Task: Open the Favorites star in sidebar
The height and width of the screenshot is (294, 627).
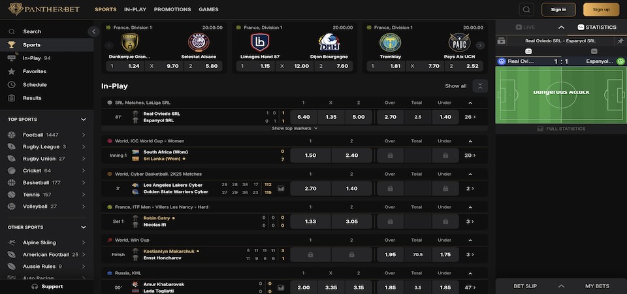Action: point(12,71)
